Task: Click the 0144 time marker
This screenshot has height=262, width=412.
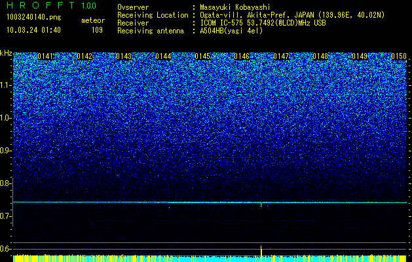Action: point(163,56)
